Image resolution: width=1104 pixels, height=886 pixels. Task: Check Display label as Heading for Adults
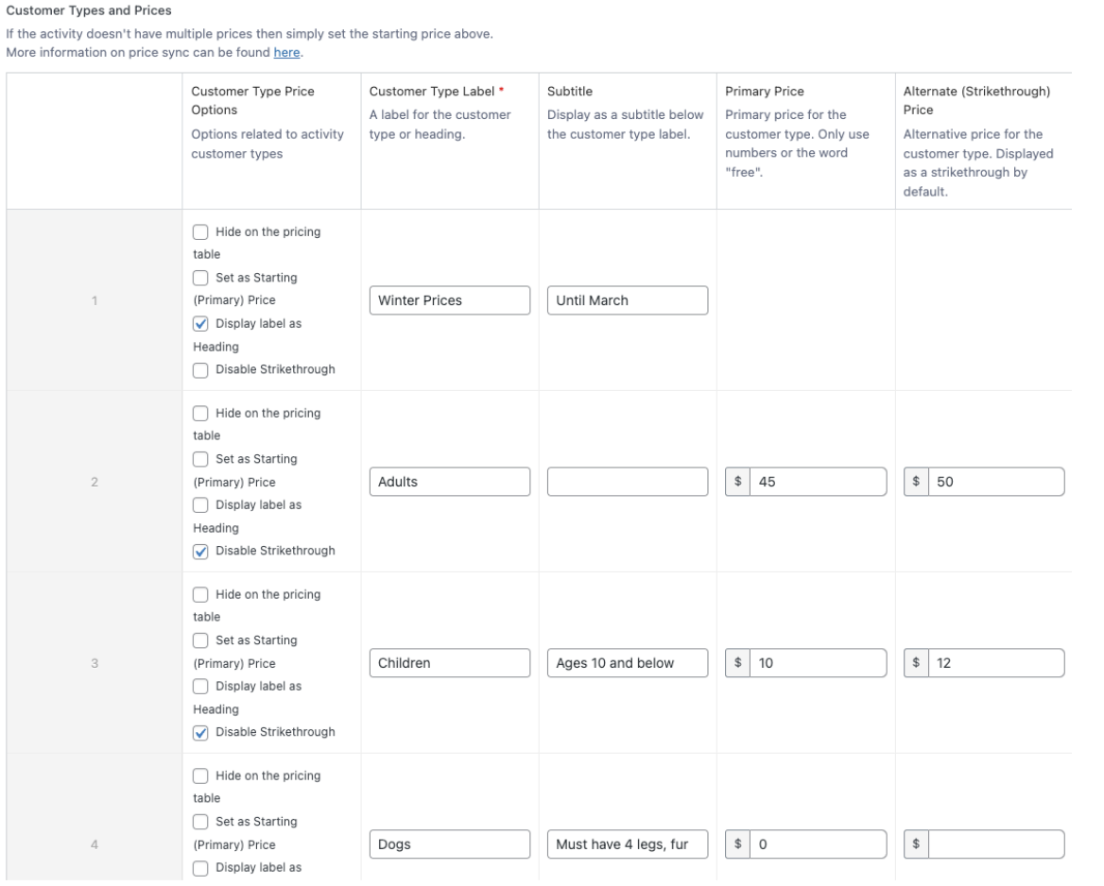tap(200, 505)
